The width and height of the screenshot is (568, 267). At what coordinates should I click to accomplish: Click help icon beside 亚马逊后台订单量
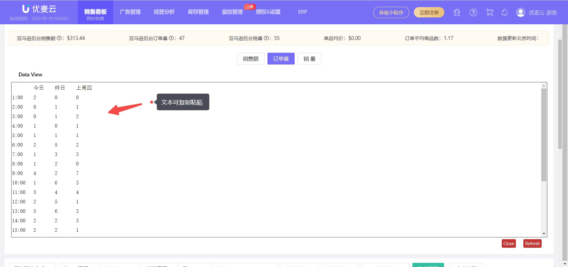point(171,38)
